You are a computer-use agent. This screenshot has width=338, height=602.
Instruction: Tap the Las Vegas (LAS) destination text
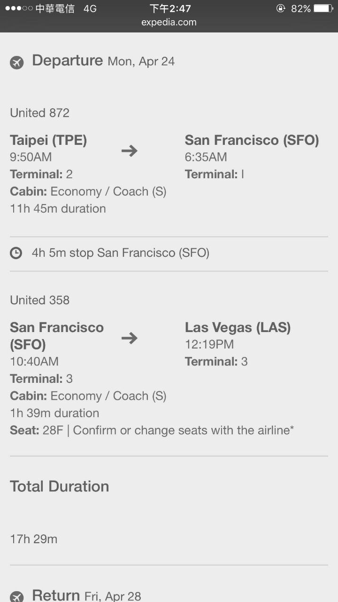click(238, 327)
